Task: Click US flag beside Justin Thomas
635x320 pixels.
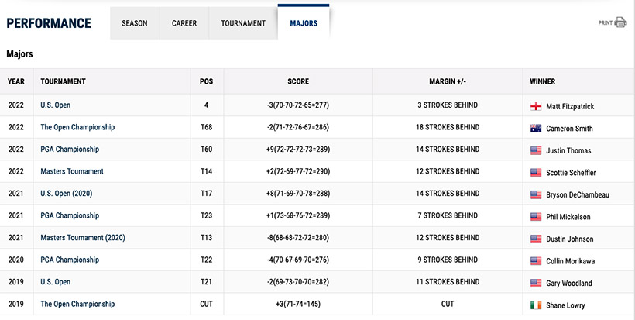Action: point(535,150)
